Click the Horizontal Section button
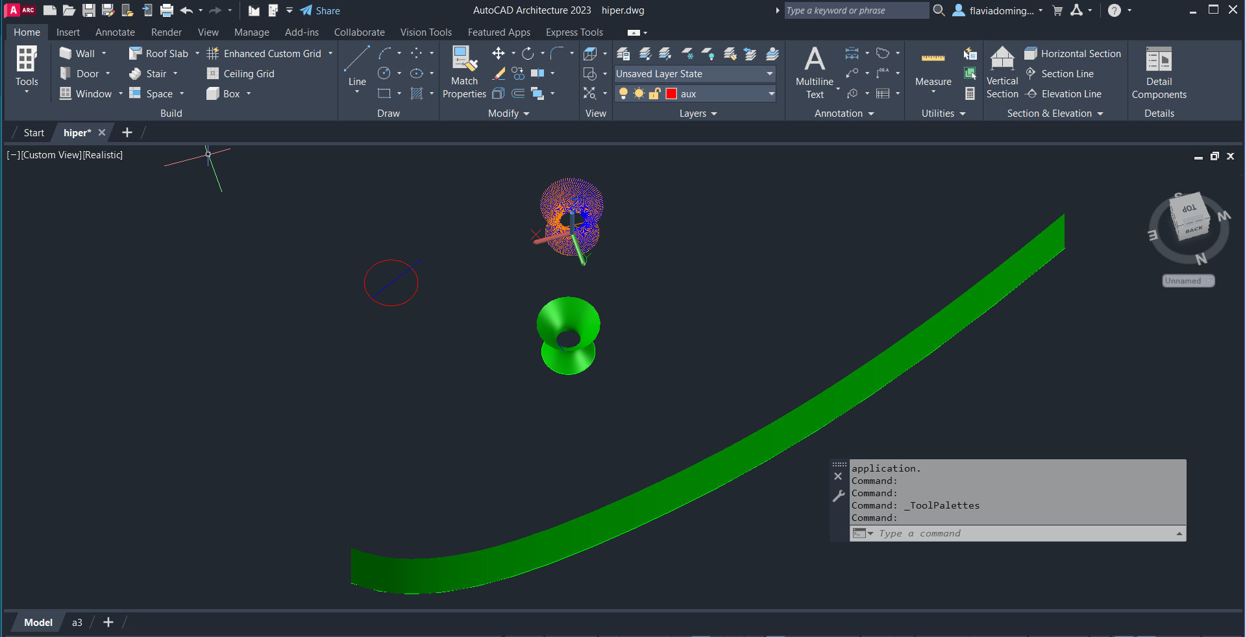 pyautogui.click(x=1073, y=54)
